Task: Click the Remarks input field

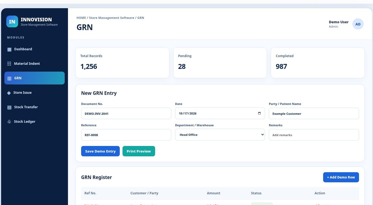Action: click(314, 135)
